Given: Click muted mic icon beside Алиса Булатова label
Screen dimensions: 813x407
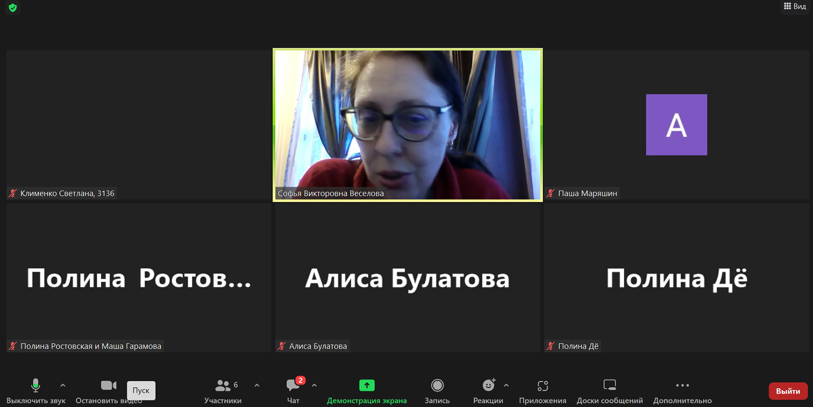Looking at the screenshot, I should point(282,346).
